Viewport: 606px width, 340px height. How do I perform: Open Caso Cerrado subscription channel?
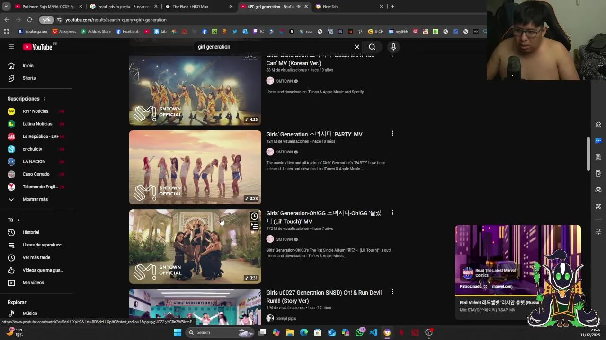coord(36,174)
